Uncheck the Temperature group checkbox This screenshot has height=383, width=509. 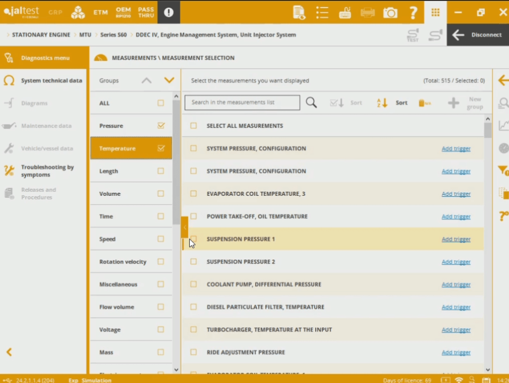click(161, 148)
